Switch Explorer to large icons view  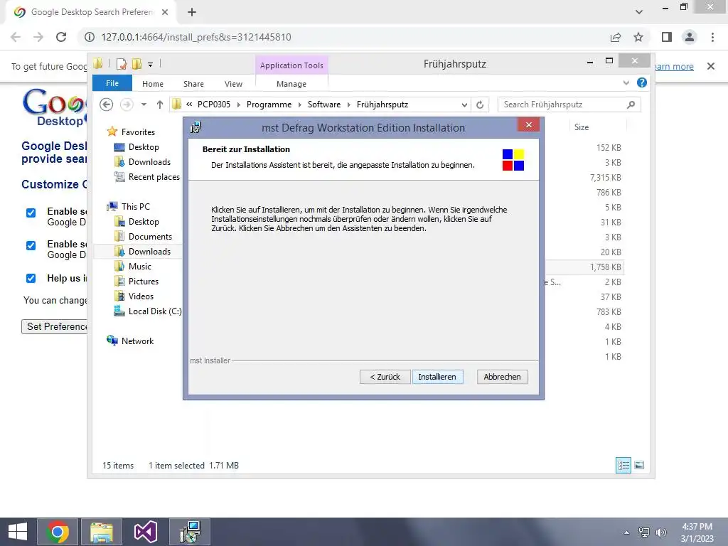pos(639,465)
